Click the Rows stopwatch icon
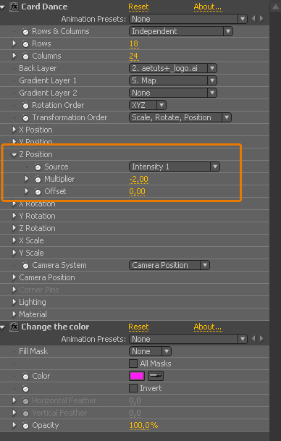This screenshot has height=441, width=281. click(x=25, y=44)
